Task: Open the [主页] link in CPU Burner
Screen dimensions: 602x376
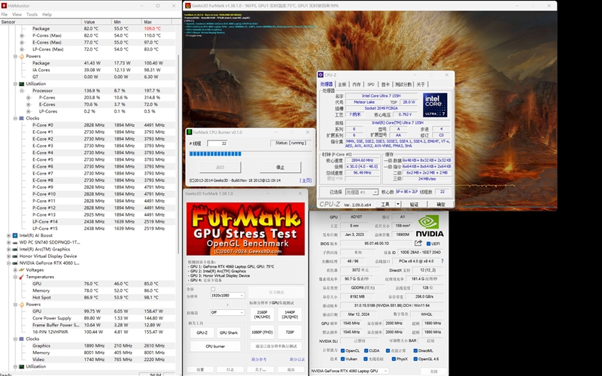Action: point(306,180)
